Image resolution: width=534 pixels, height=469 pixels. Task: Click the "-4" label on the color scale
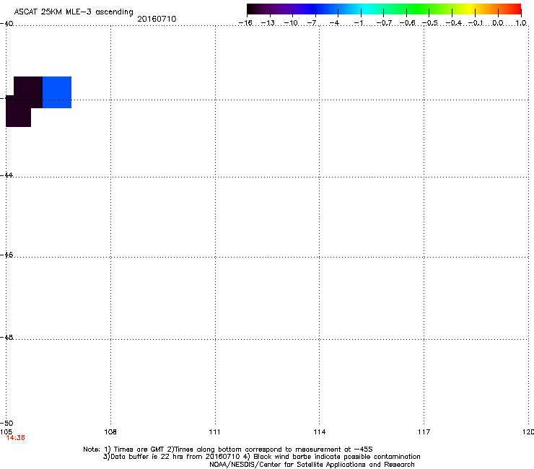[x=334, y=23]
